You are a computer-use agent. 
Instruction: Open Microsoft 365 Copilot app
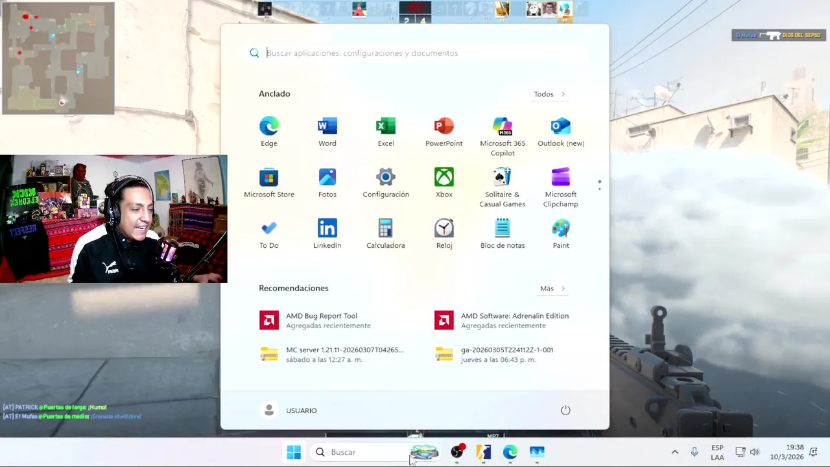coord(503,136)
